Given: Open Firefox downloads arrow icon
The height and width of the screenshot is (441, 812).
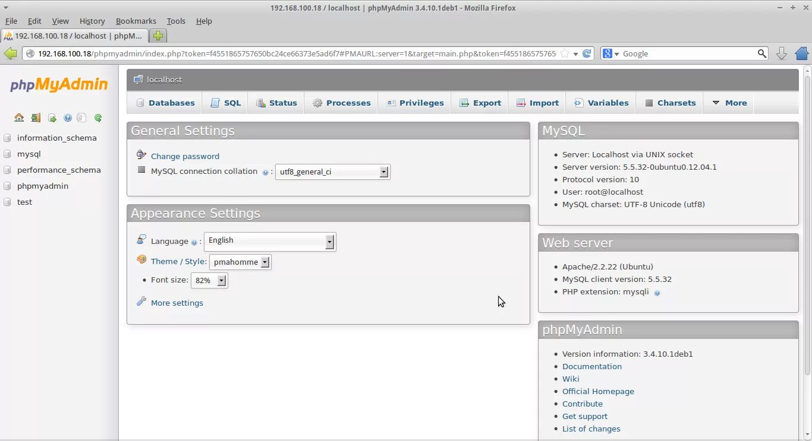Looking at the screenshot, I should [782, 53].
